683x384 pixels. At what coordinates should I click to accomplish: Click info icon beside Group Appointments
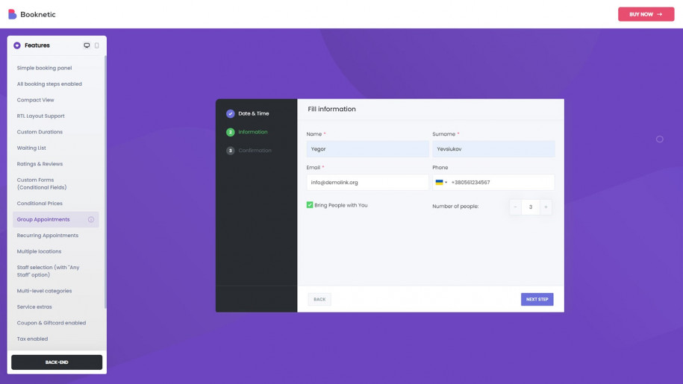[x=91, y=219]
